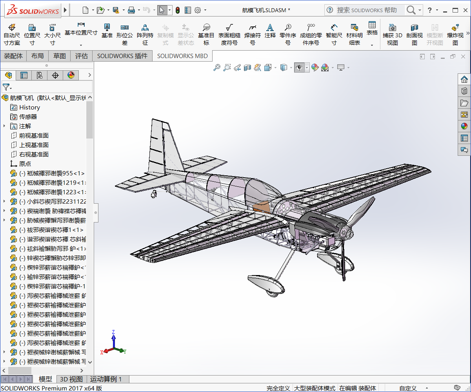Open dropdown arrow under 基本位置尺寸
The height and width of the screenshot is (392, 471).
[x=81, y=45]
